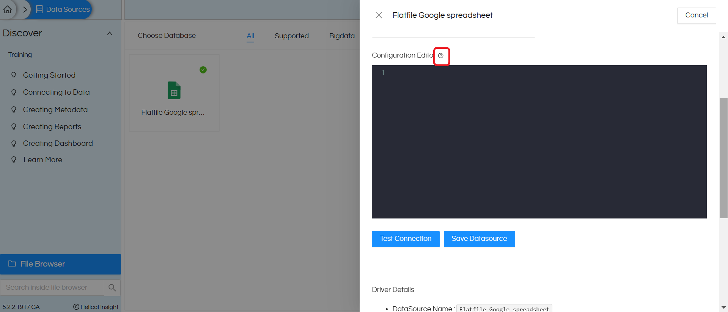Open Creating Dashboard training
Viewport: 728px width, 312px height.
coord(58,143)
